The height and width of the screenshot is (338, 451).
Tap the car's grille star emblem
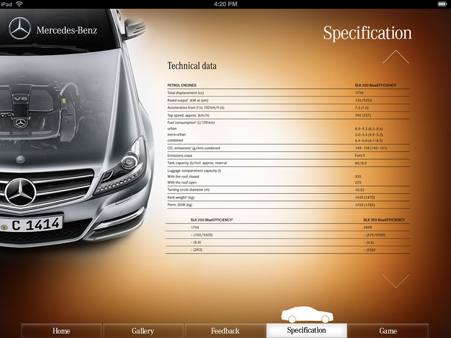(20, 192)
